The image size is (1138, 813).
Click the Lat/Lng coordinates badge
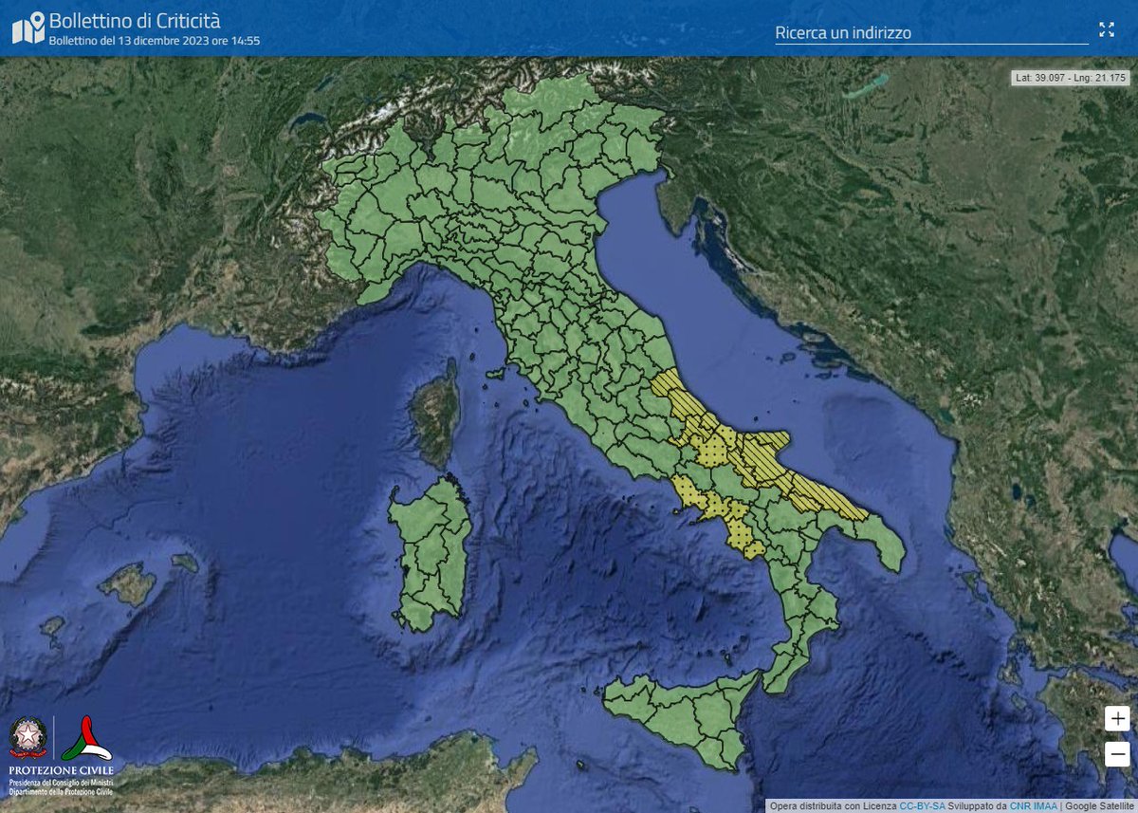pyautogui.click(x=1070, y=76)
